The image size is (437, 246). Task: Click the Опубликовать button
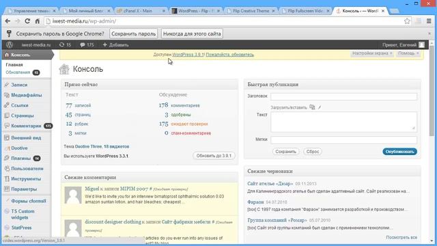pos(399,152)
